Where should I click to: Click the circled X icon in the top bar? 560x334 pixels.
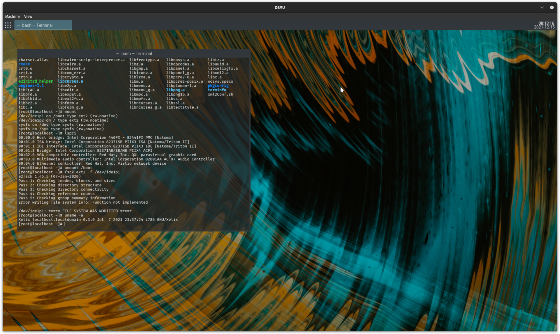click(552, 7)
